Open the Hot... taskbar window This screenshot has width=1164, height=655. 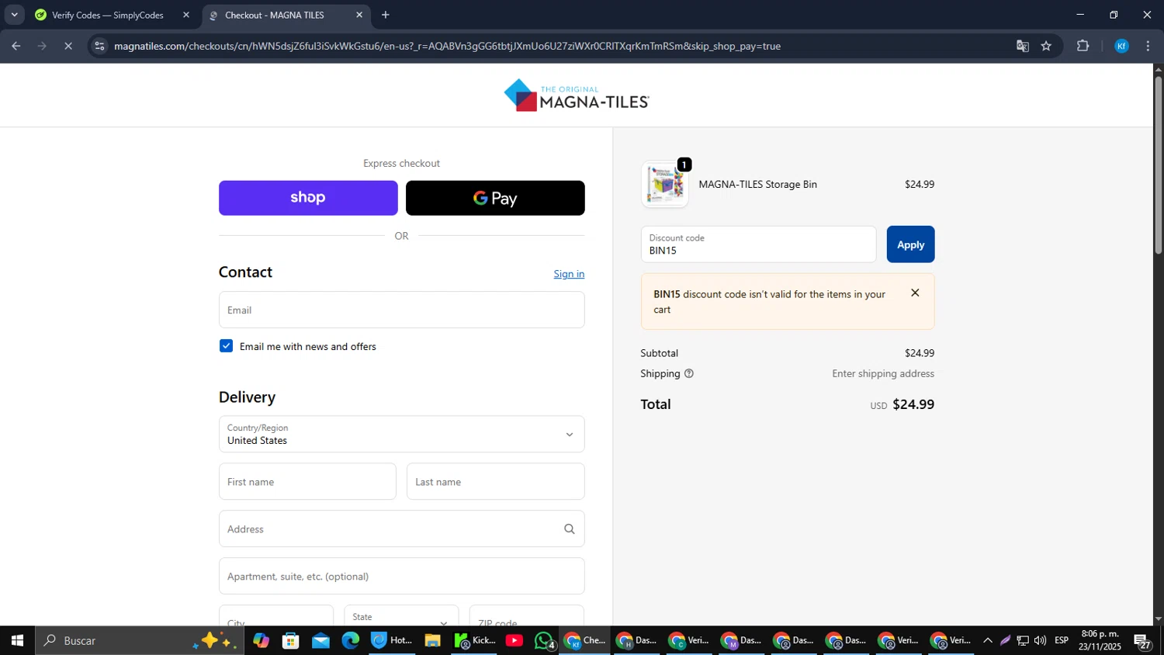click(392, 640)
